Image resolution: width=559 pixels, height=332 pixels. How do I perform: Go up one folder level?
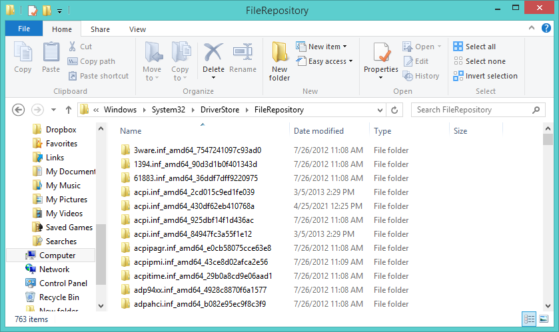pos(69,110)
